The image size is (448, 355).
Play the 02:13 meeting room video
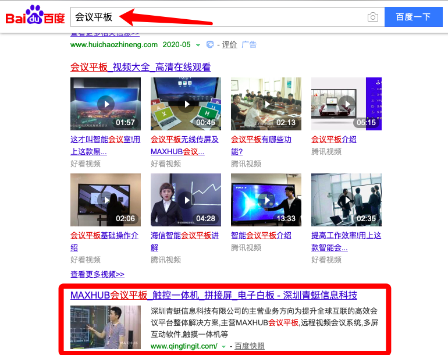pyautogui.click(x=266, y=104)
